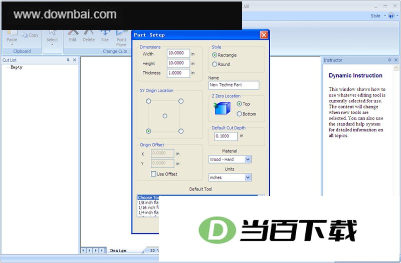Close the Part Setup dialog
Image resolution: width=401 pixels, height=263 pixels.
point(264,35)
